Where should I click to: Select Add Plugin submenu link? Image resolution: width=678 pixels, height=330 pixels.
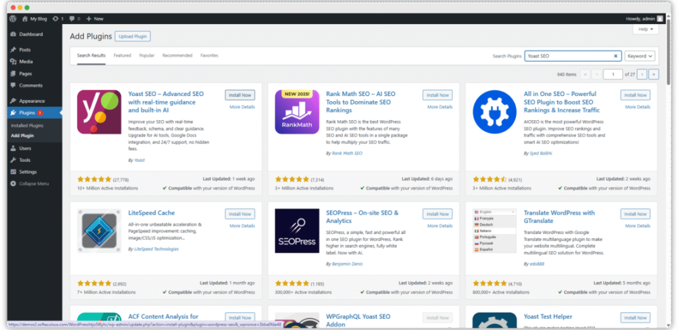[23, 136]
